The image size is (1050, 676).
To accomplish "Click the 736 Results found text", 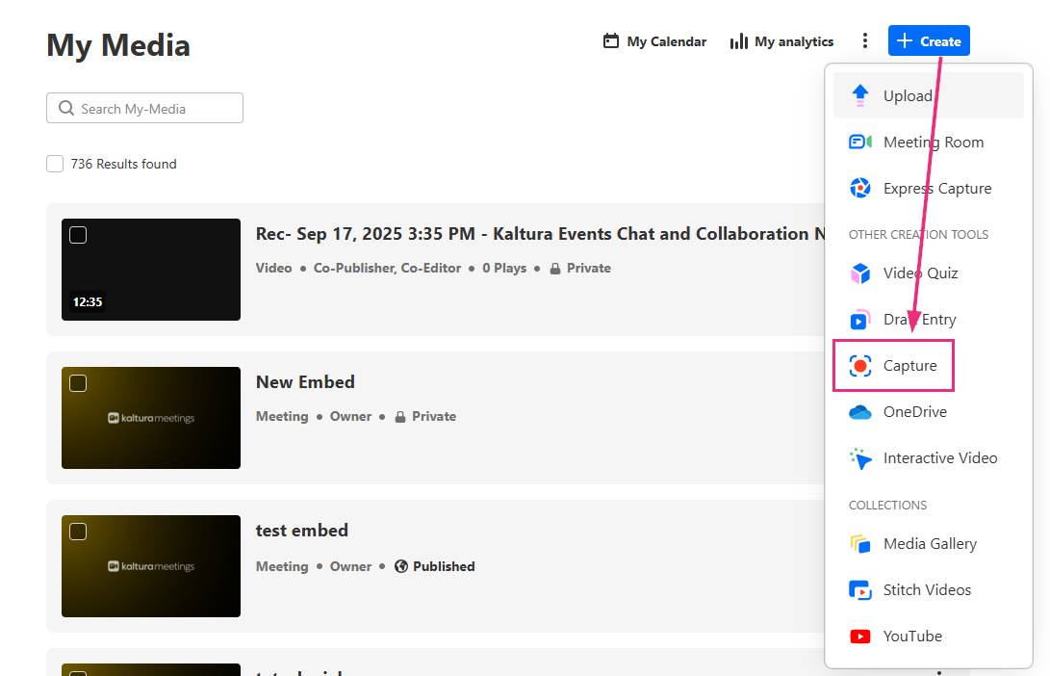I will click(x=124, y=164).
